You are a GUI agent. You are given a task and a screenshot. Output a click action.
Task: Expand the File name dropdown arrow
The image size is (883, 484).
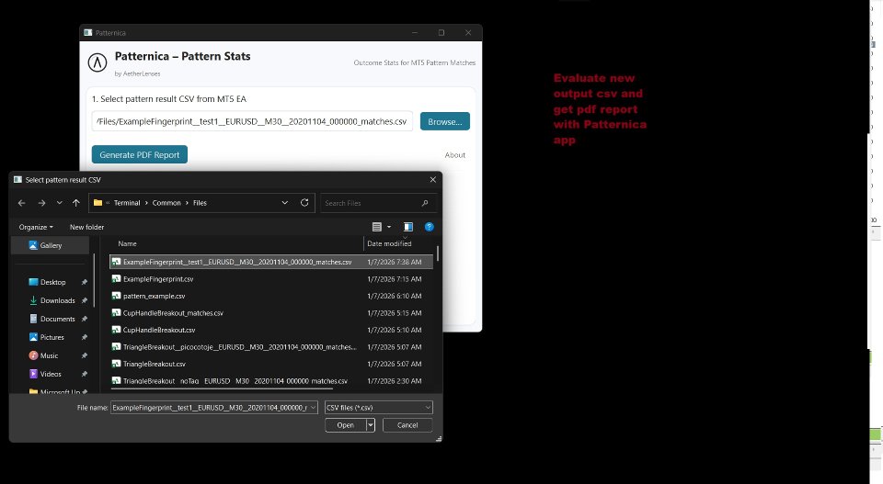point(313,408)
